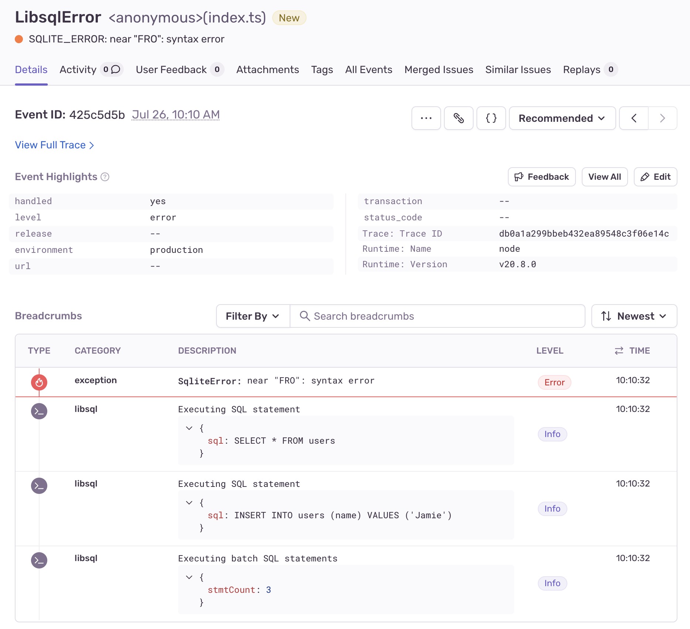The width and height of the screenshot is (690, 629).
Task: Click the Edit highlights button
Action: 655,177
